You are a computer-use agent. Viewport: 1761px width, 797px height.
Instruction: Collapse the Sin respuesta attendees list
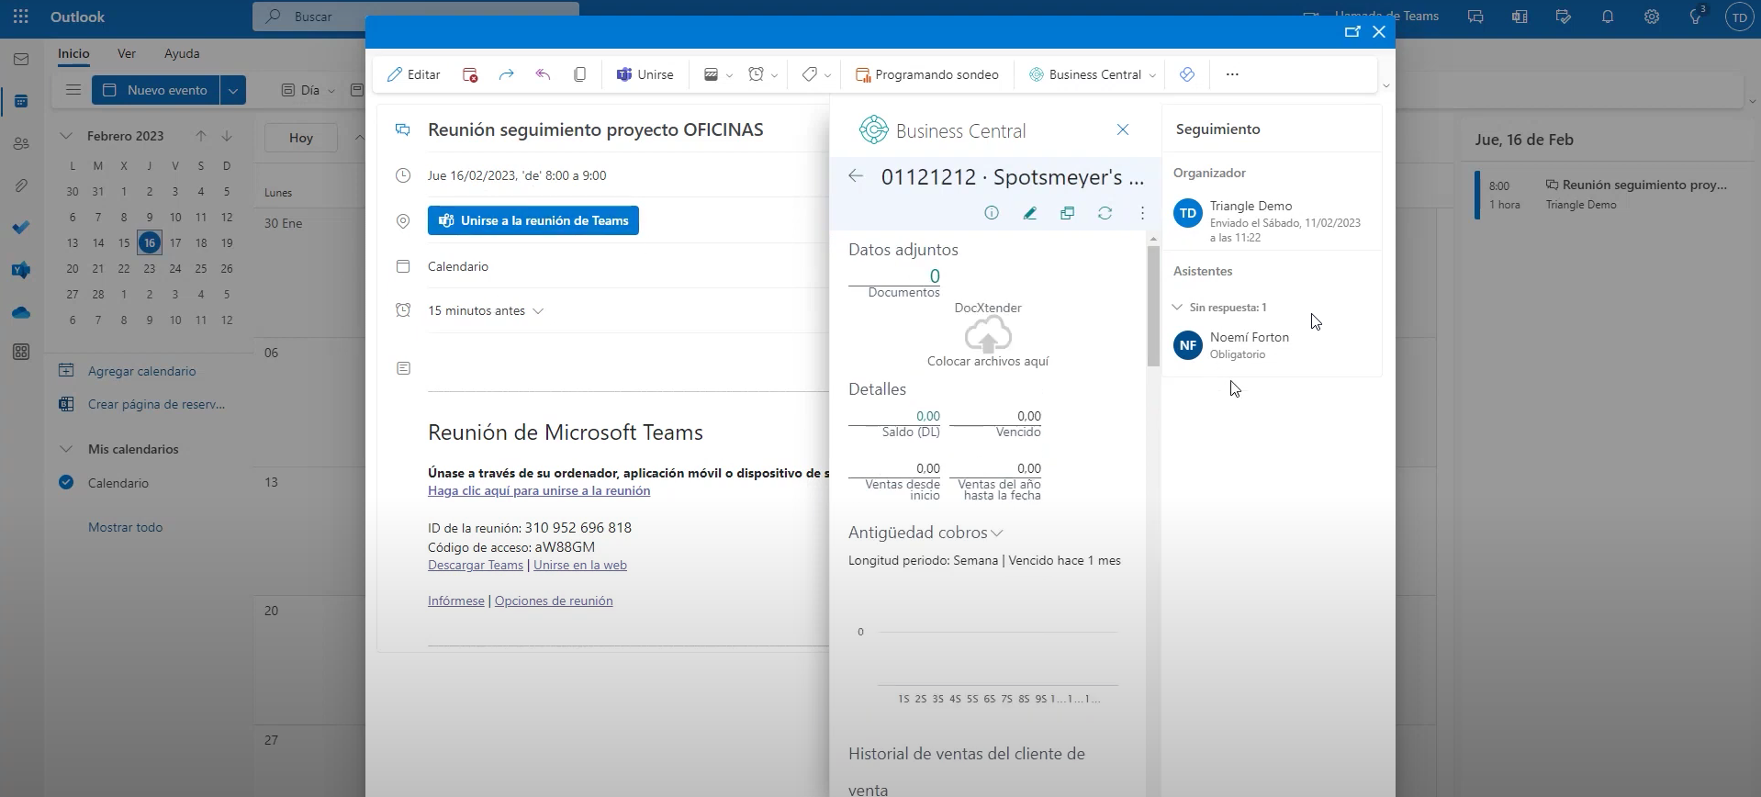tap(1177, 308)
